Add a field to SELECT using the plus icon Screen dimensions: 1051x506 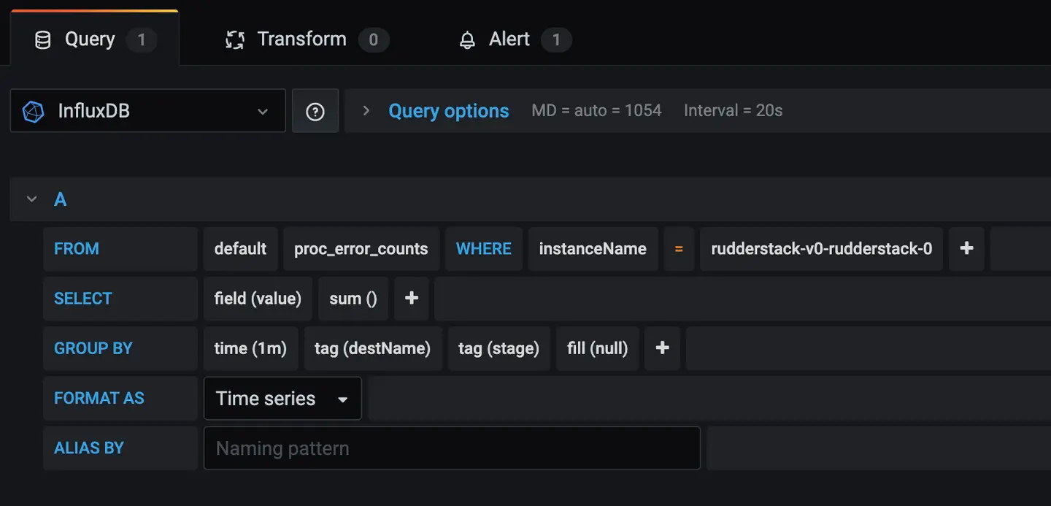(411, 298)
